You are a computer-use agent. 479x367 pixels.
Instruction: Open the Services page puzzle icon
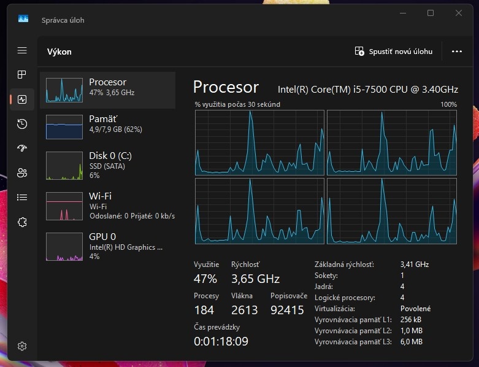coord(22,222)
